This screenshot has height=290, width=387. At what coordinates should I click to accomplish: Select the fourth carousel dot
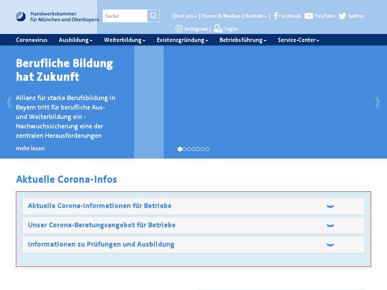coord(193,149)
